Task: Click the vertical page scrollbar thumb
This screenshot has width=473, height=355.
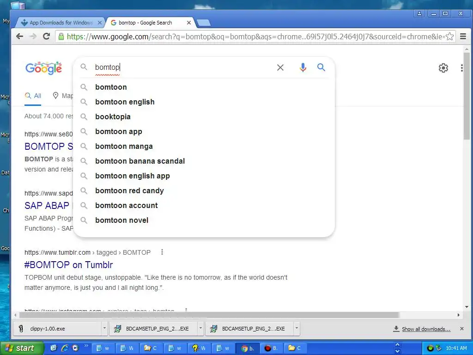Action: [467, 96]
